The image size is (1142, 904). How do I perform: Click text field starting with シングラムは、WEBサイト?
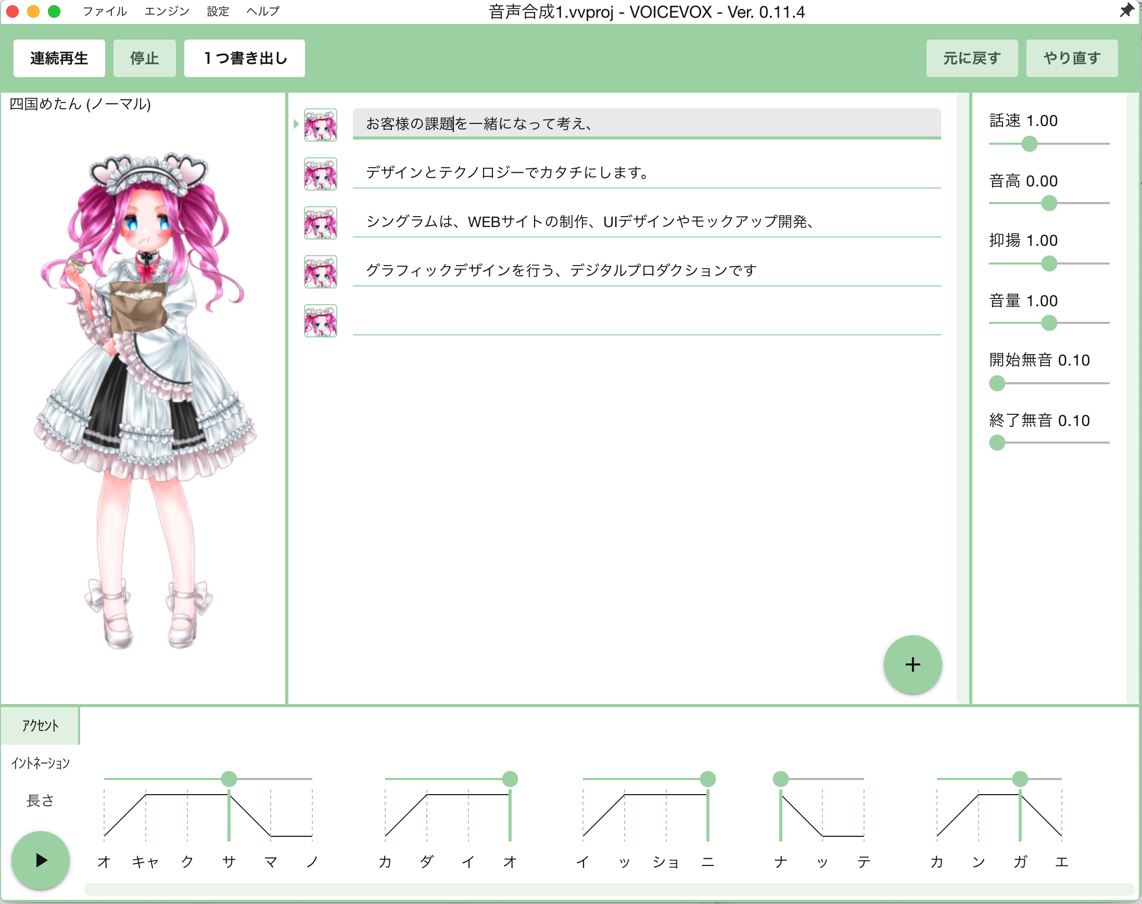[646, 222]
